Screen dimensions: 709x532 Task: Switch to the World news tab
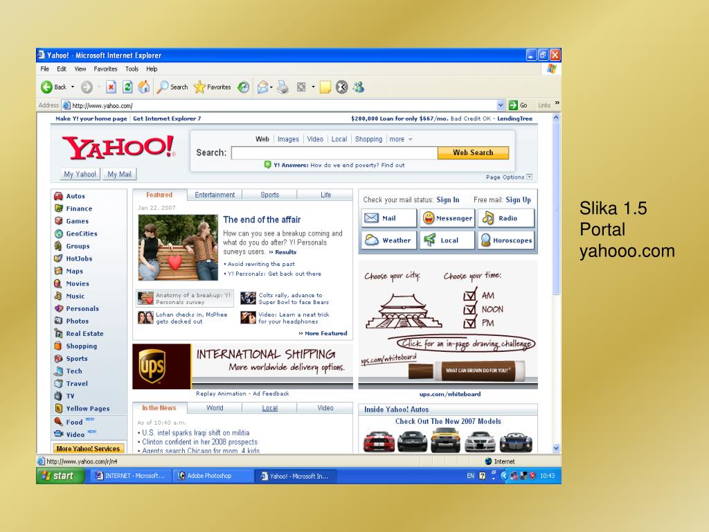pos(215,408)
